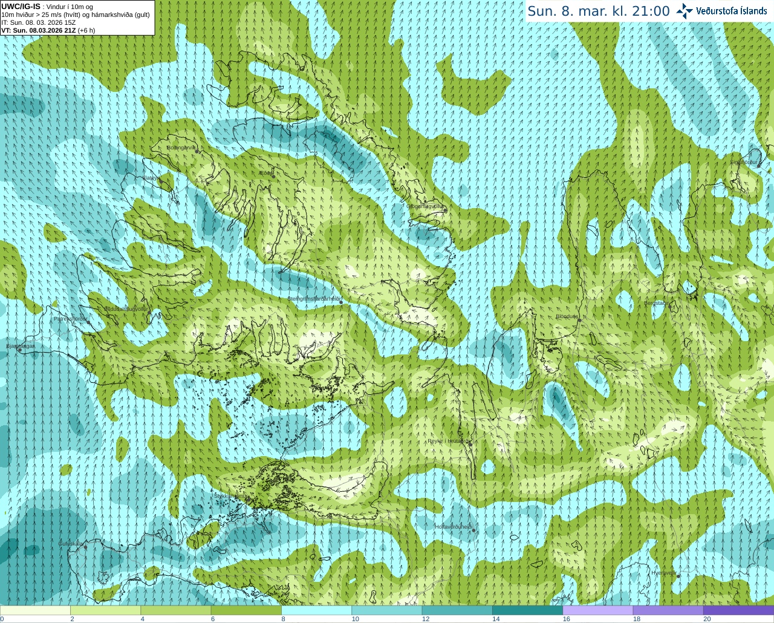Viewport: 774px width, 623px height.
Task: Select the 6–8 m/s olive green legend swatch
Action: tap(246, 610)
